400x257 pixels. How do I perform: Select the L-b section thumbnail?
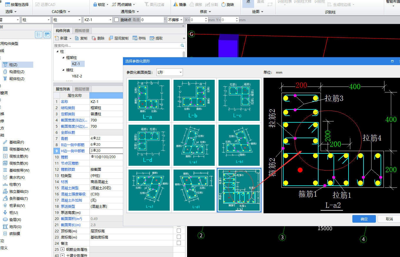(x=194, y=100)
